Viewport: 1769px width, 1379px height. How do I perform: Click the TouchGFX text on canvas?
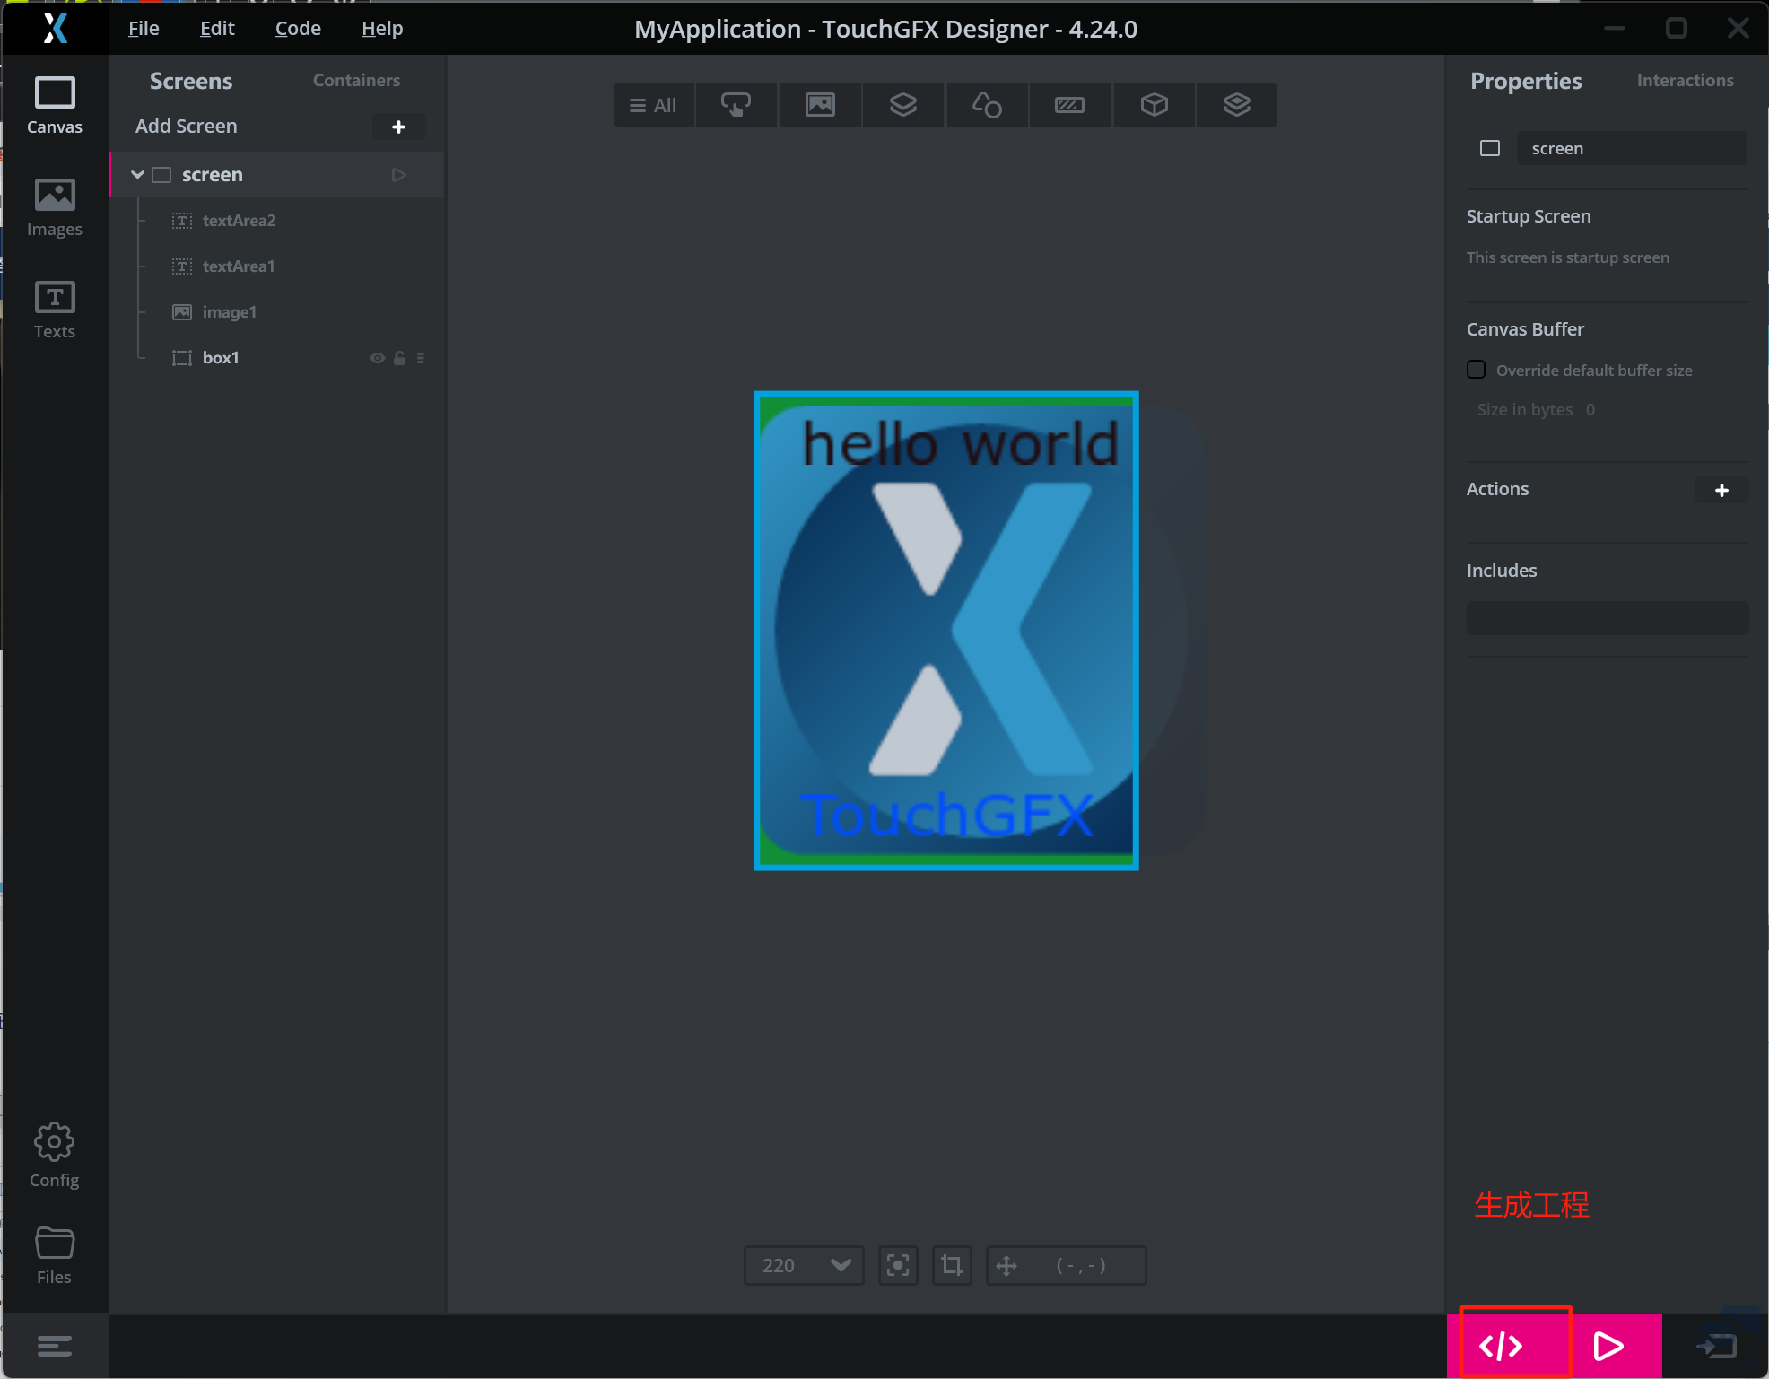click(947, 815)
